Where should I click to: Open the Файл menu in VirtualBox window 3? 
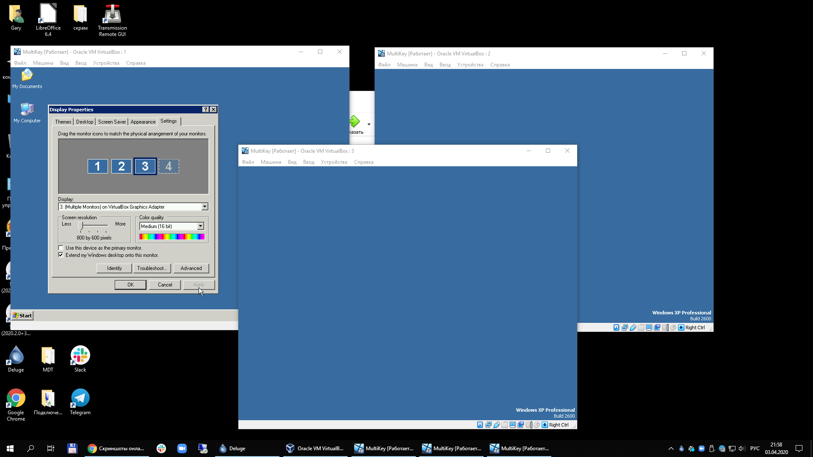coord(247,162)
